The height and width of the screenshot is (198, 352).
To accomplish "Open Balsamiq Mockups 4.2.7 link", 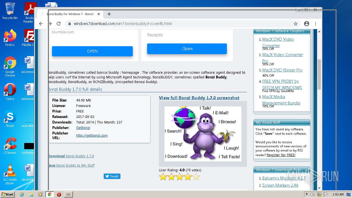I will (x=284, y=178).
